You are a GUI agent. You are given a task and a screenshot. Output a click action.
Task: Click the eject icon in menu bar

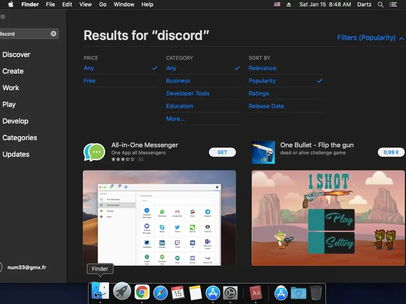(289, 4)
